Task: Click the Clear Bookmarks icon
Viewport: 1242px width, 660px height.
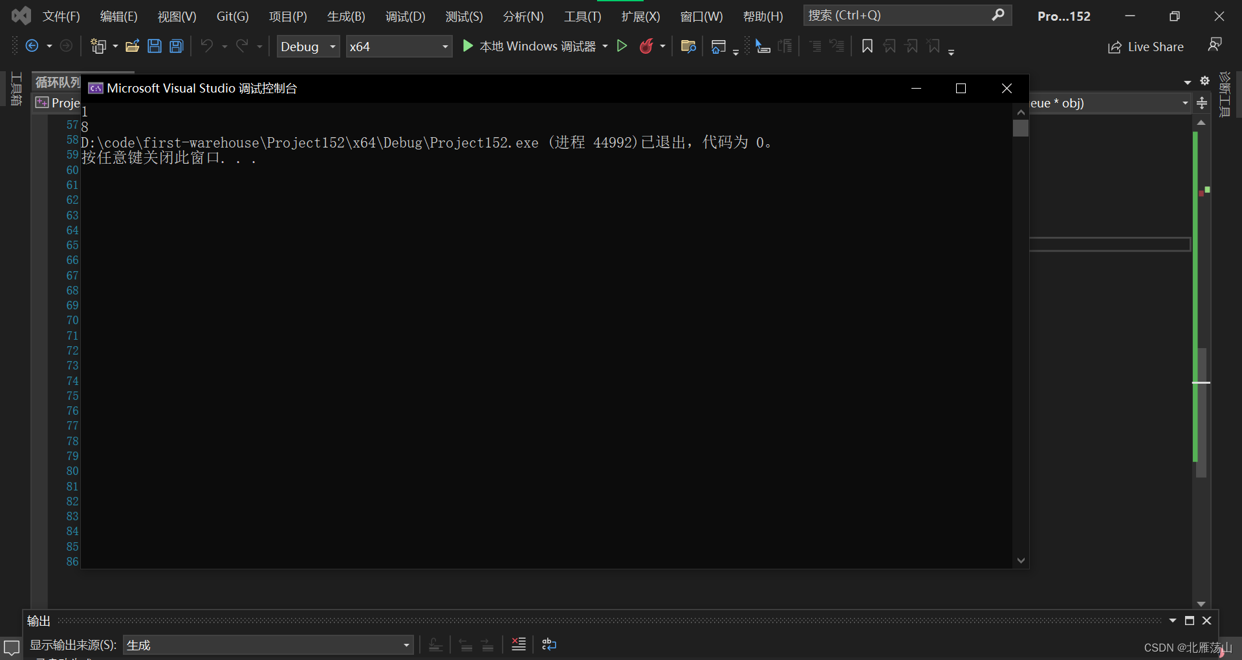Action: pyautogui.click(x=933, y=46)
